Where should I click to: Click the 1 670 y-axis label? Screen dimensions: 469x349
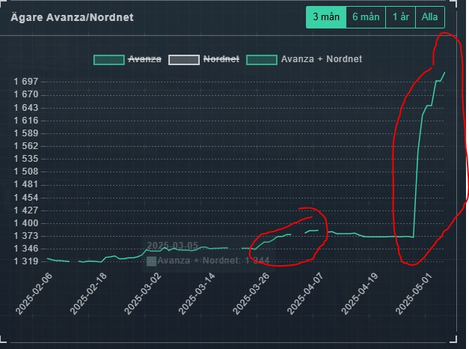(26, 94)
